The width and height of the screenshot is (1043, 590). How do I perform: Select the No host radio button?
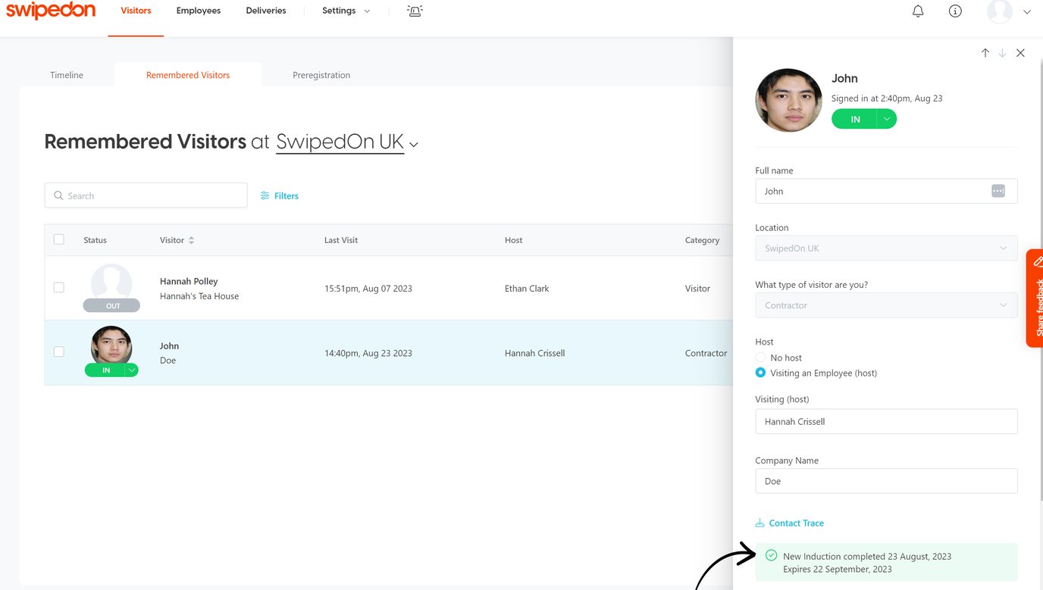click(760, 357)
